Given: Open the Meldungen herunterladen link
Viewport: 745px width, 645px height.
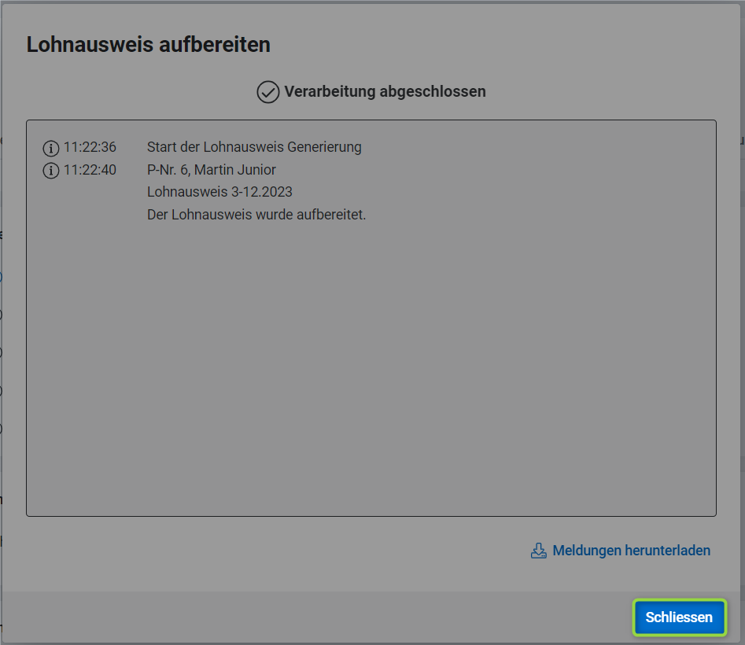Looking at the screenshot, I should pyautogui.click(x=631, y=551).
